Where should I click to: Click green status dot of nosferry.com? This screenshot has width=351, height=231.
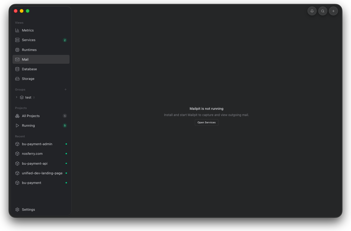[x=66, y=153]
